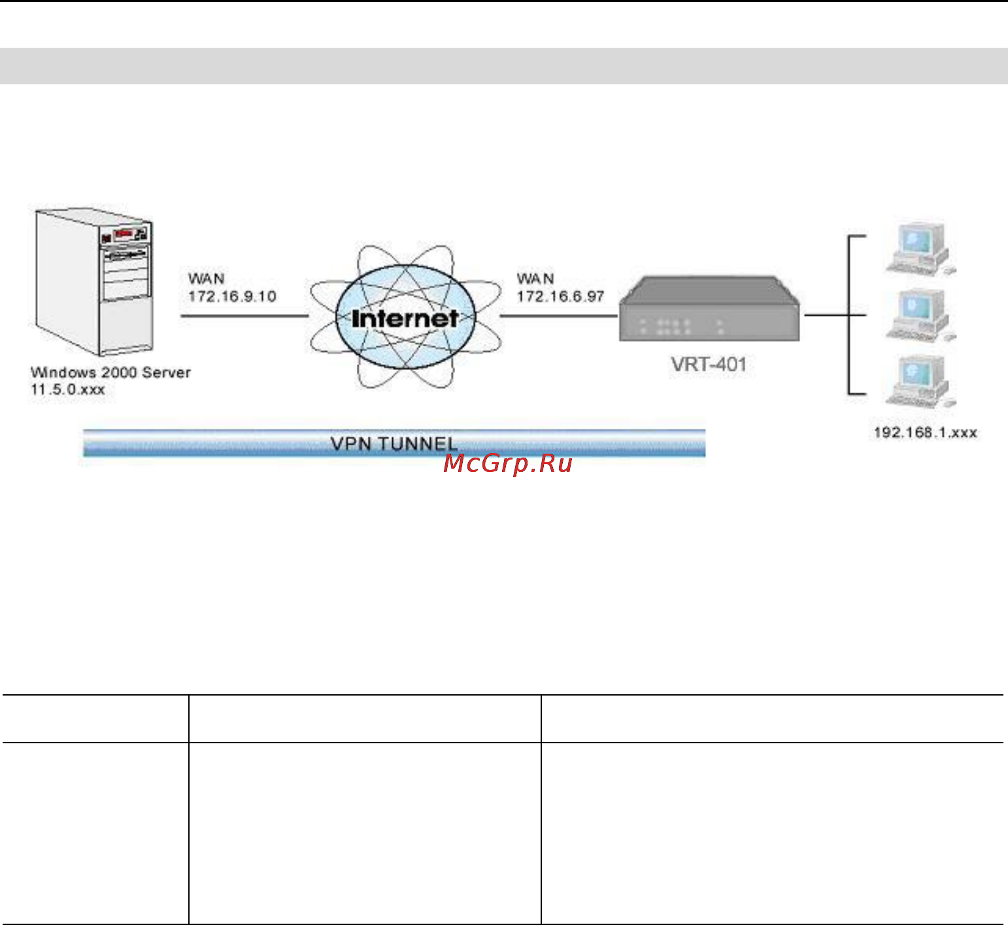This screenshot has height=925, width=1008.
Task: Click the Windows 2000 Server tower icon
Action: click(93, 282)
